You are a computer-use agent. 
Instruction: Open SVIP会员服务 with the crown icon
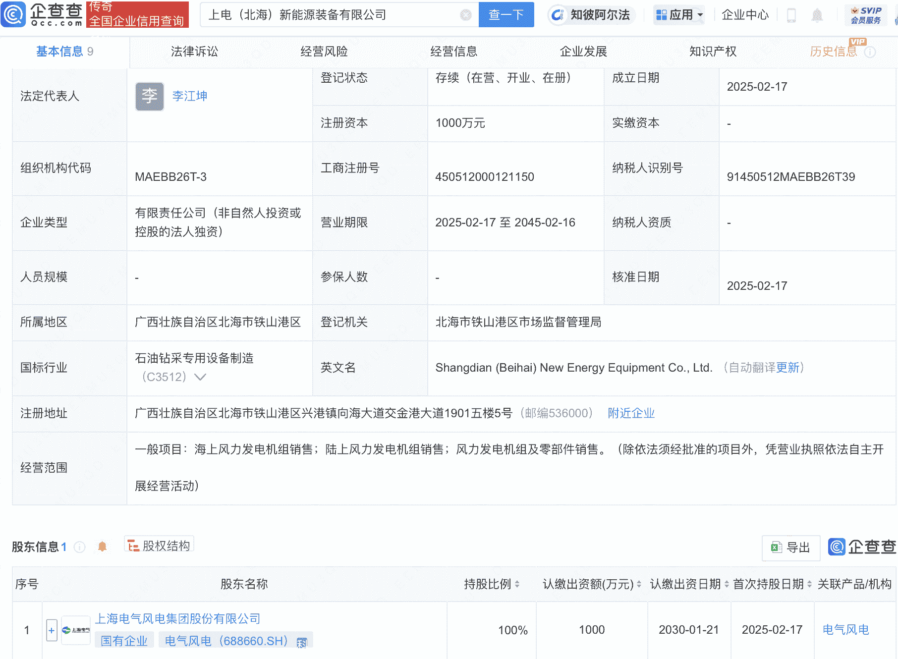(865, 15)
